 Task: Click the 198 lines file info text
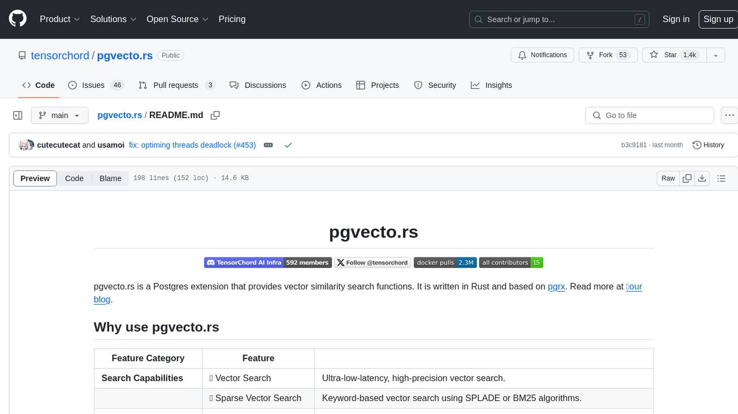190,178
